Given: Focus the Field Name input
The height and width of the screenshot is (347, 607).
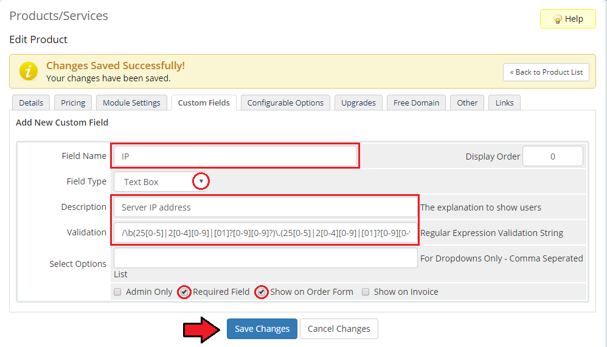Looking at the screenshot, I should (235, 156).
